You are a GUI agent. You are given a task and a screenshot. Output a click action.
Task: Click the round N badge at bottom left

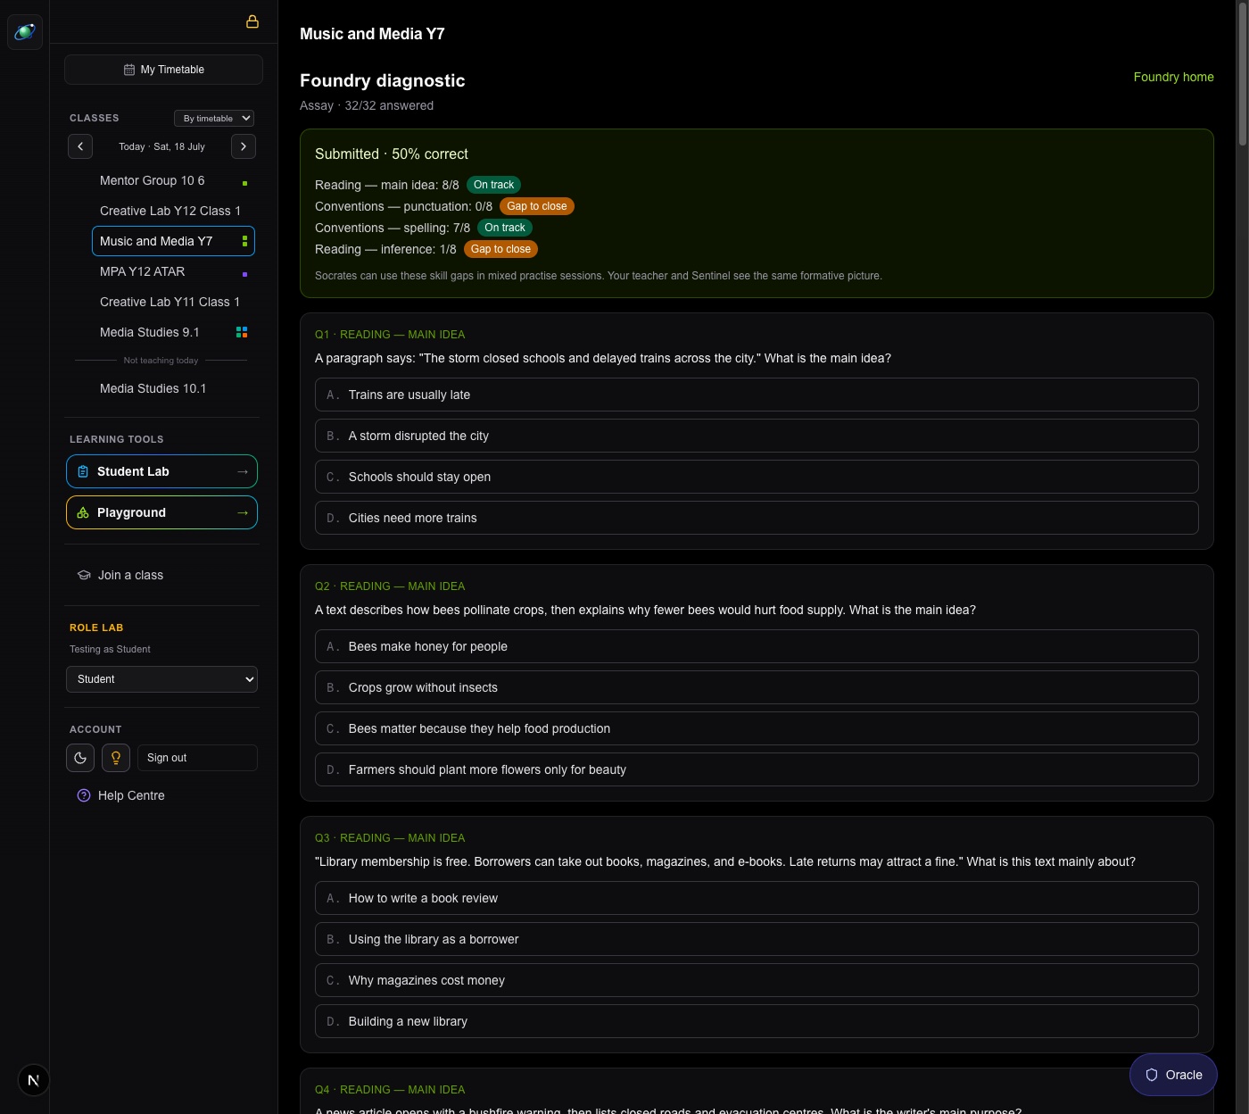click(x=34, y=1080)
